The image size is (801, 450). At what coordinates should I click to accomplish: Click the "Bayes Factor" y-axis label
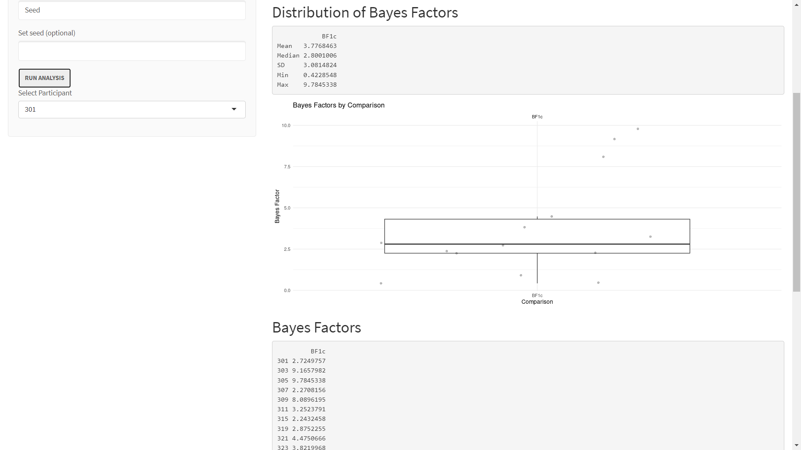pyautogui.click(x=277, y=206)
